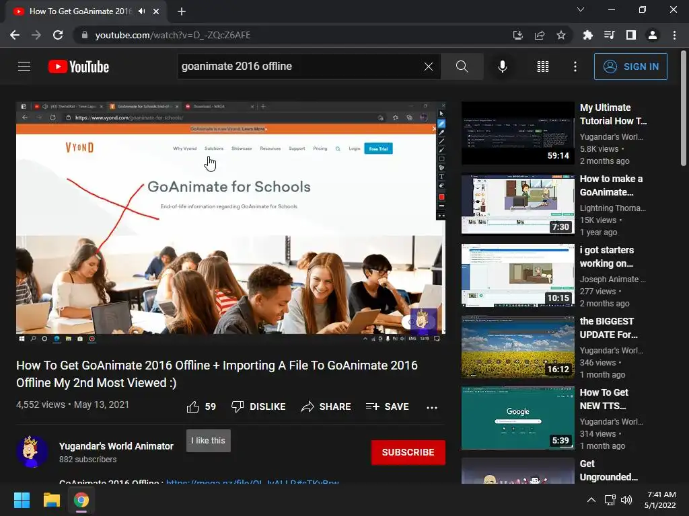
Task: Clear the search box text
Action: point(429,67)
